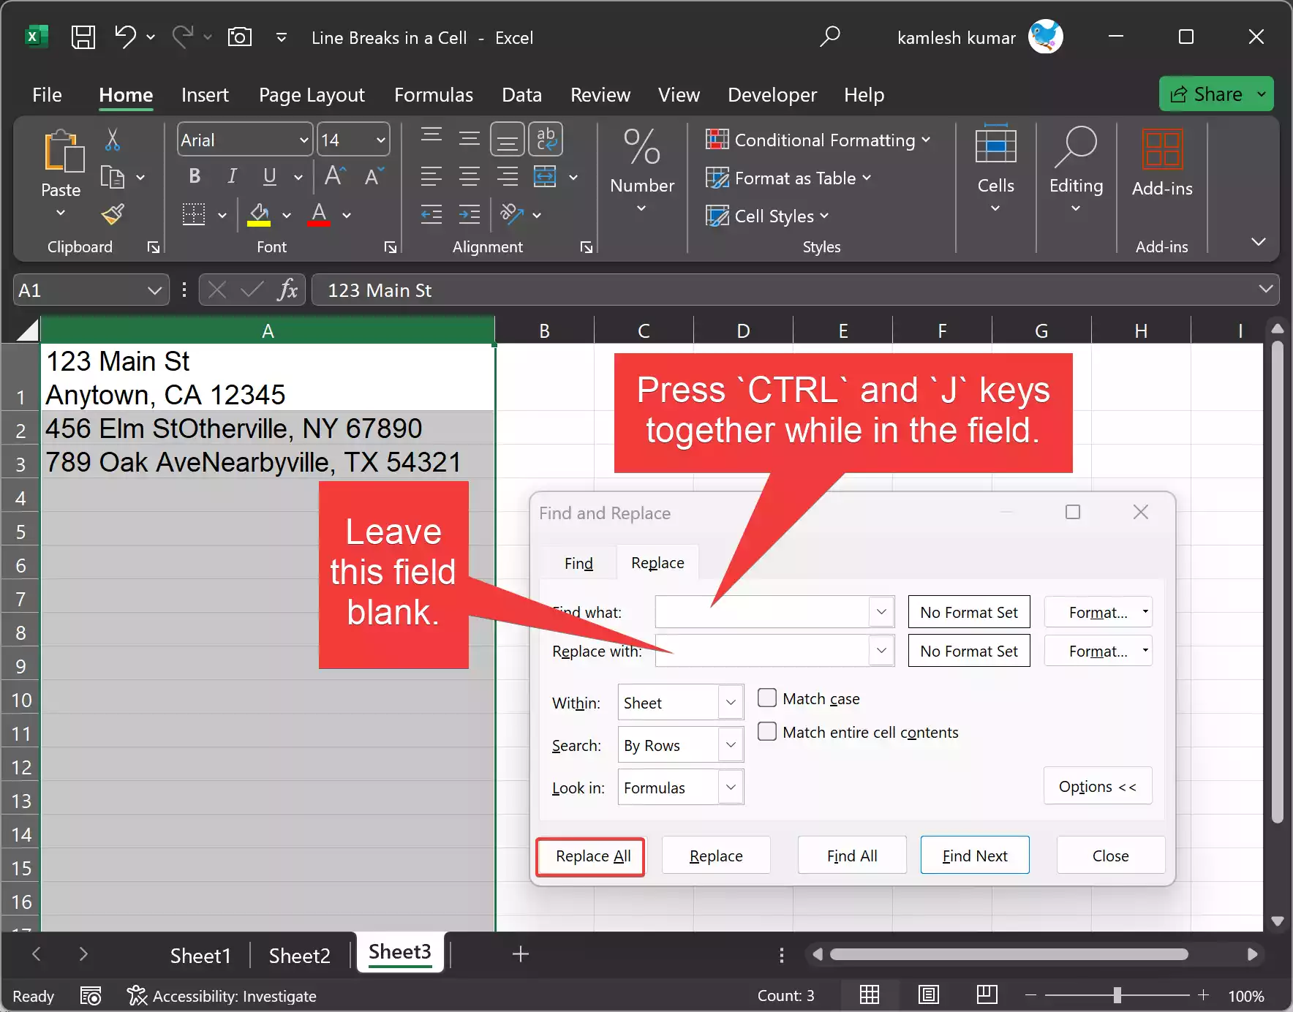Switch to Page Break Preview view
This screenshot has width=1293, height=1012.
pyautogui.click(x=987, y=995)
